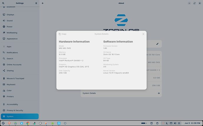This screenshot has height=126, width=203.
Task: Open the Settings search icon
Action: coord(3,3)
